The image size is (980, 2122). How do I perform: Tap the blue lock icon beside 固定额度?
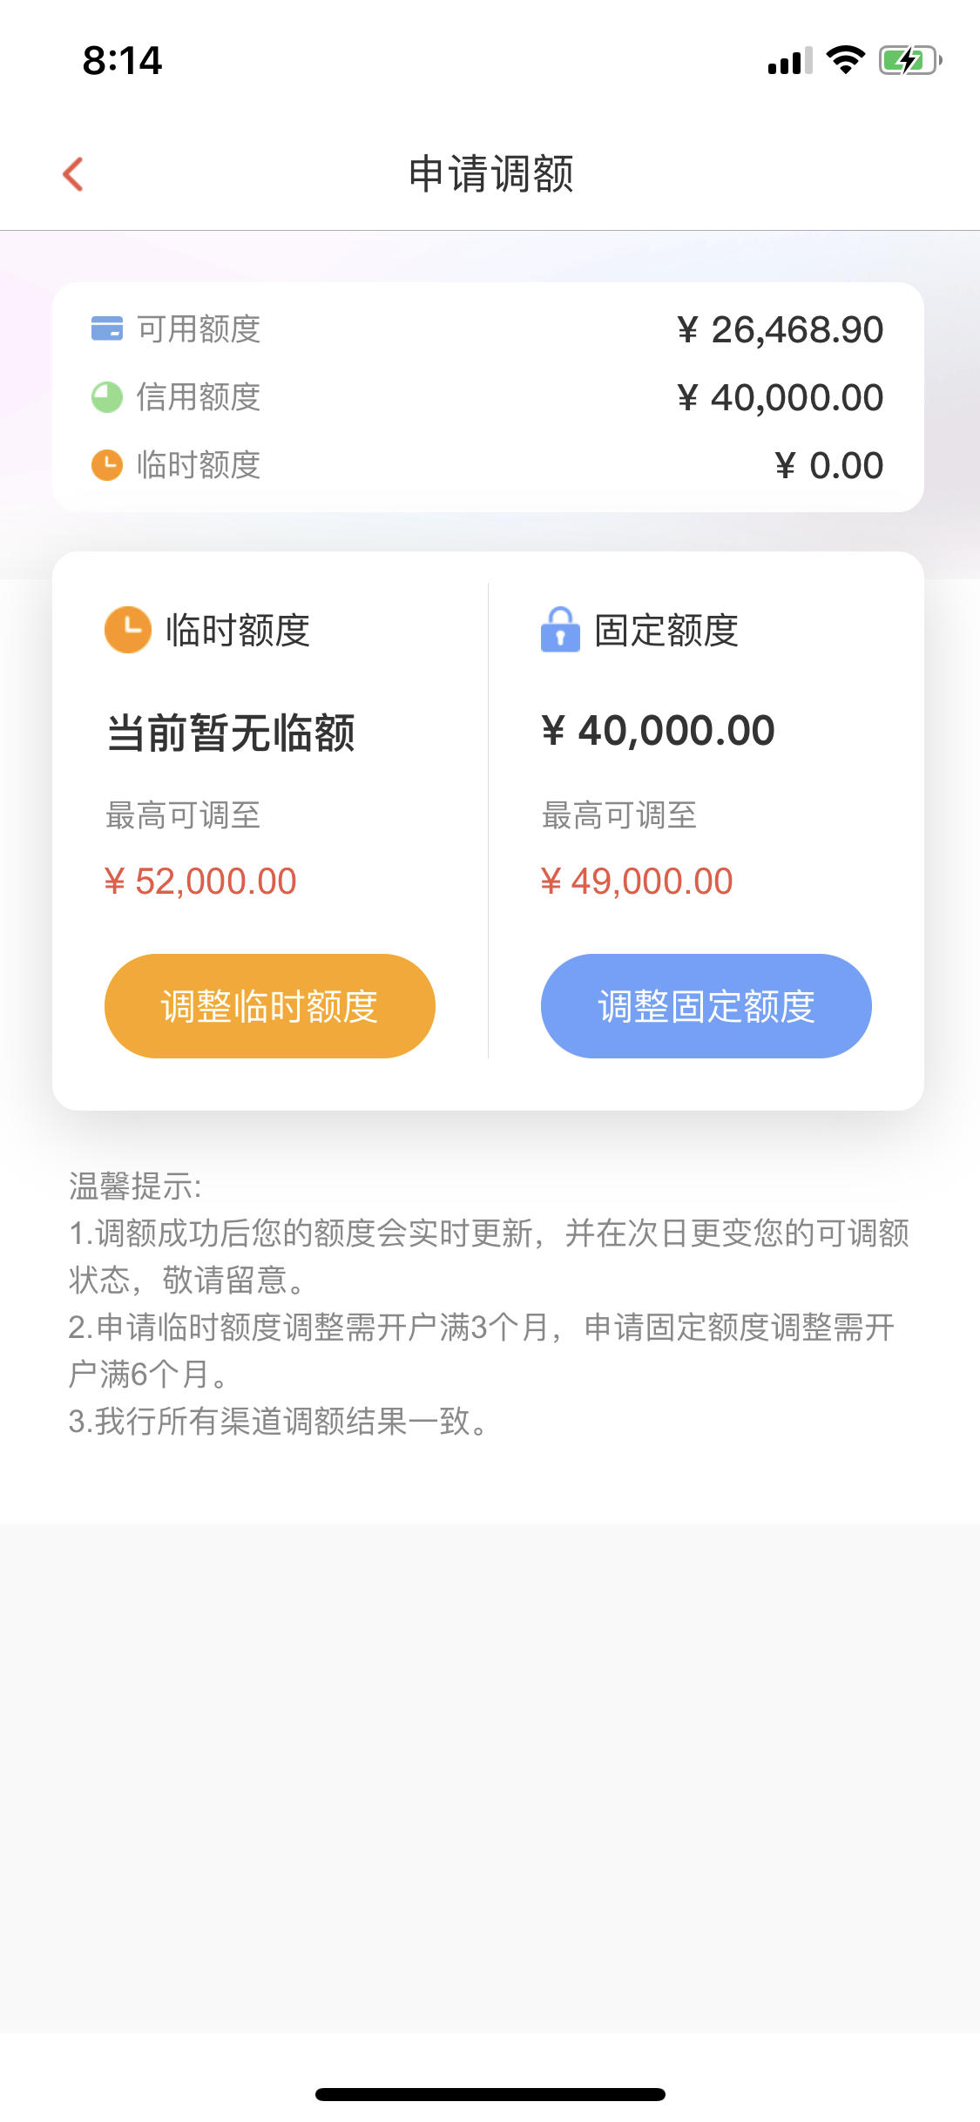click(560, 630)
